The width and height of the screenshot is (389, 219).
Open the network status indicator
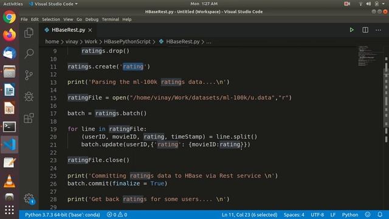tap(360, 4)
